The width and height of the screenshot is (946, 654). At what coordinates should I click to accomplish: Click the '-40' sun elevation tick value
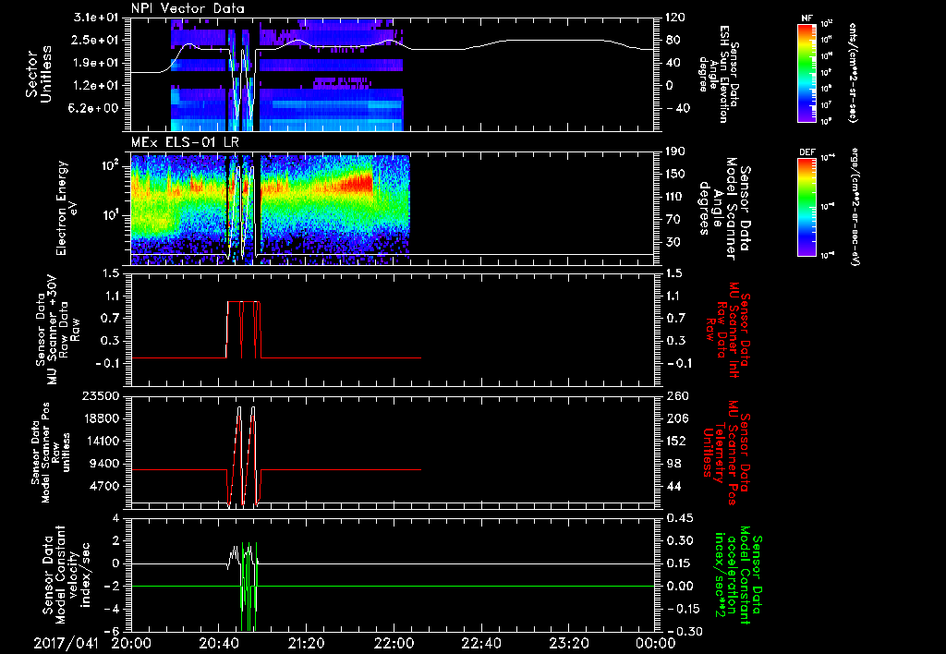[679, 109]
